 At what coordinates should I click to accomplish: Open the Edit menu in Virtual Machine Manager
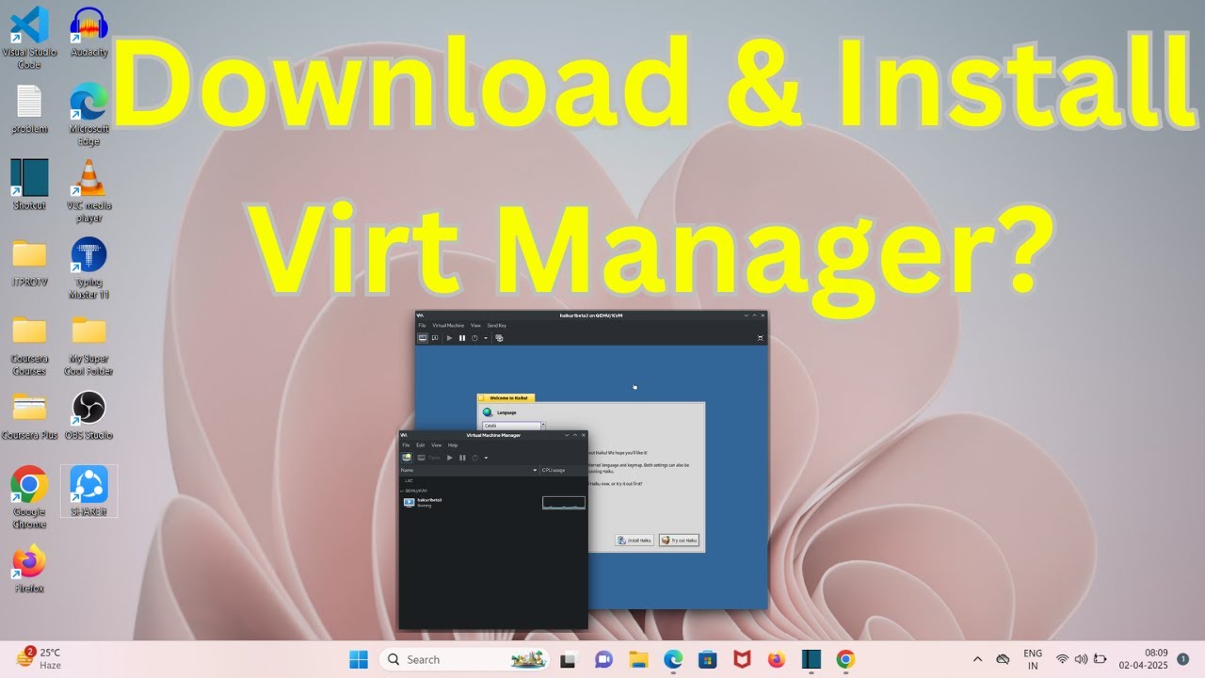click(421, 445)
